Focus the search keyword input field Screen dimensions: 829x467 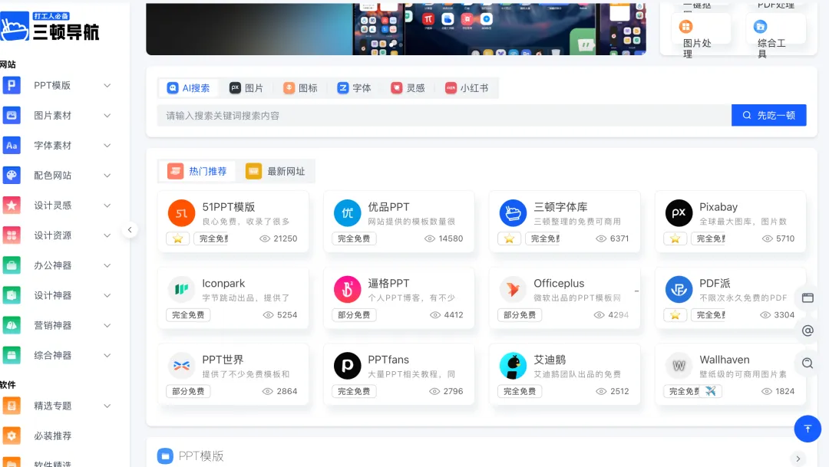click(444, 115)
